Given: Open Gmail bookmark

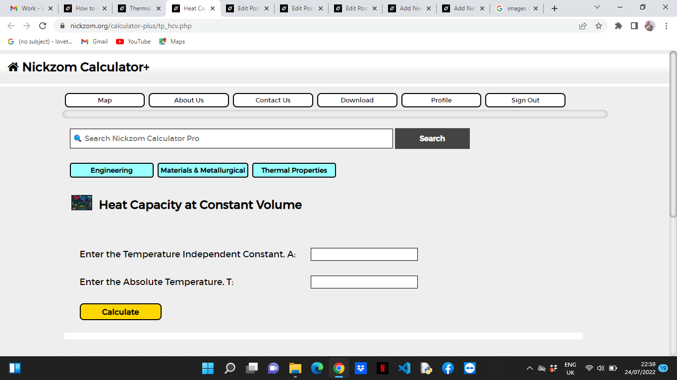Looking at the screenshot, I should (94, 42).
